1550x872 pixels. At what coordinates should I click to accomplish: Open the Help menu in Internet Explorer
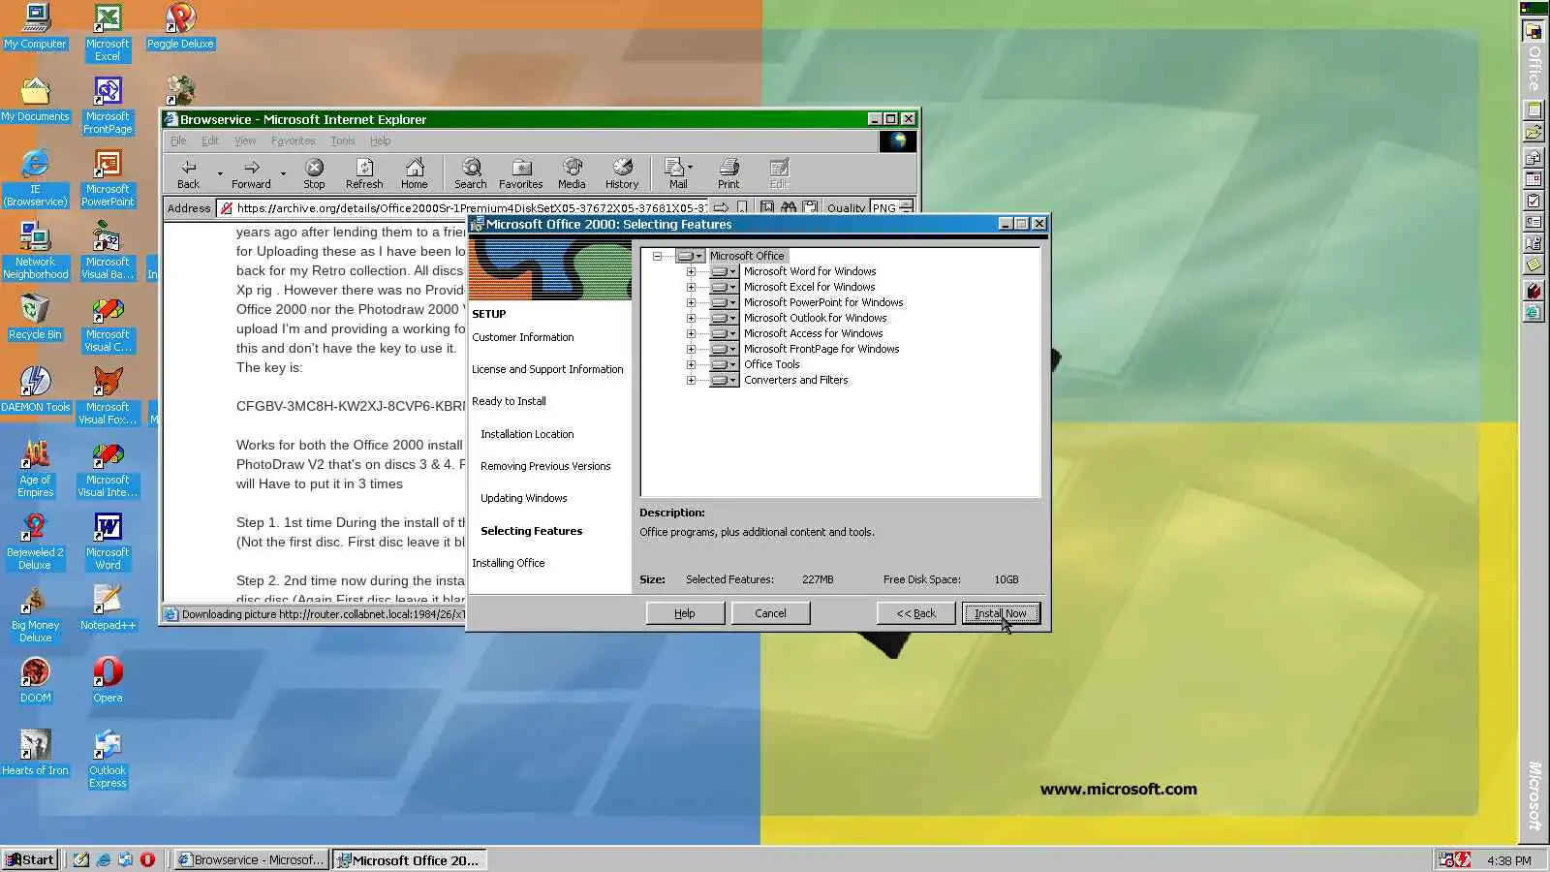pos(381,140)
